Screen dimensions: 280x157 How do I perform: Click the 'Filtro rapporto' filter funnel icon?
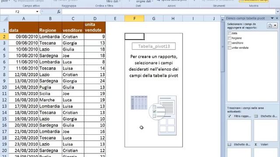click(x=229, y=116)
